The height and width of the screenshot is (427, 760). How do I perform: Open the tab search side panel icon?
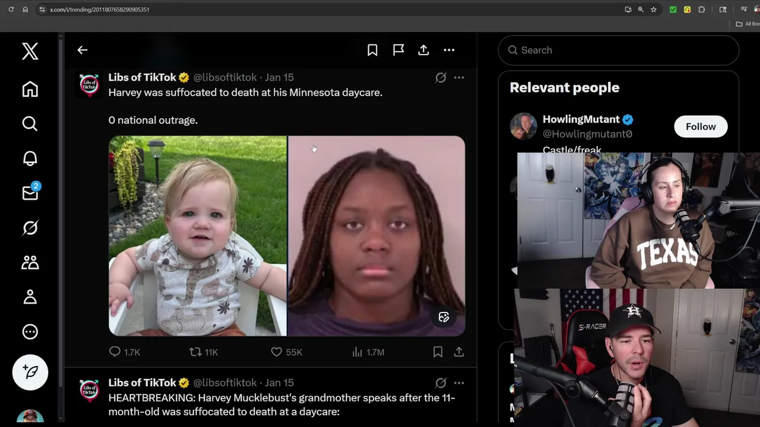coord(723,9)
